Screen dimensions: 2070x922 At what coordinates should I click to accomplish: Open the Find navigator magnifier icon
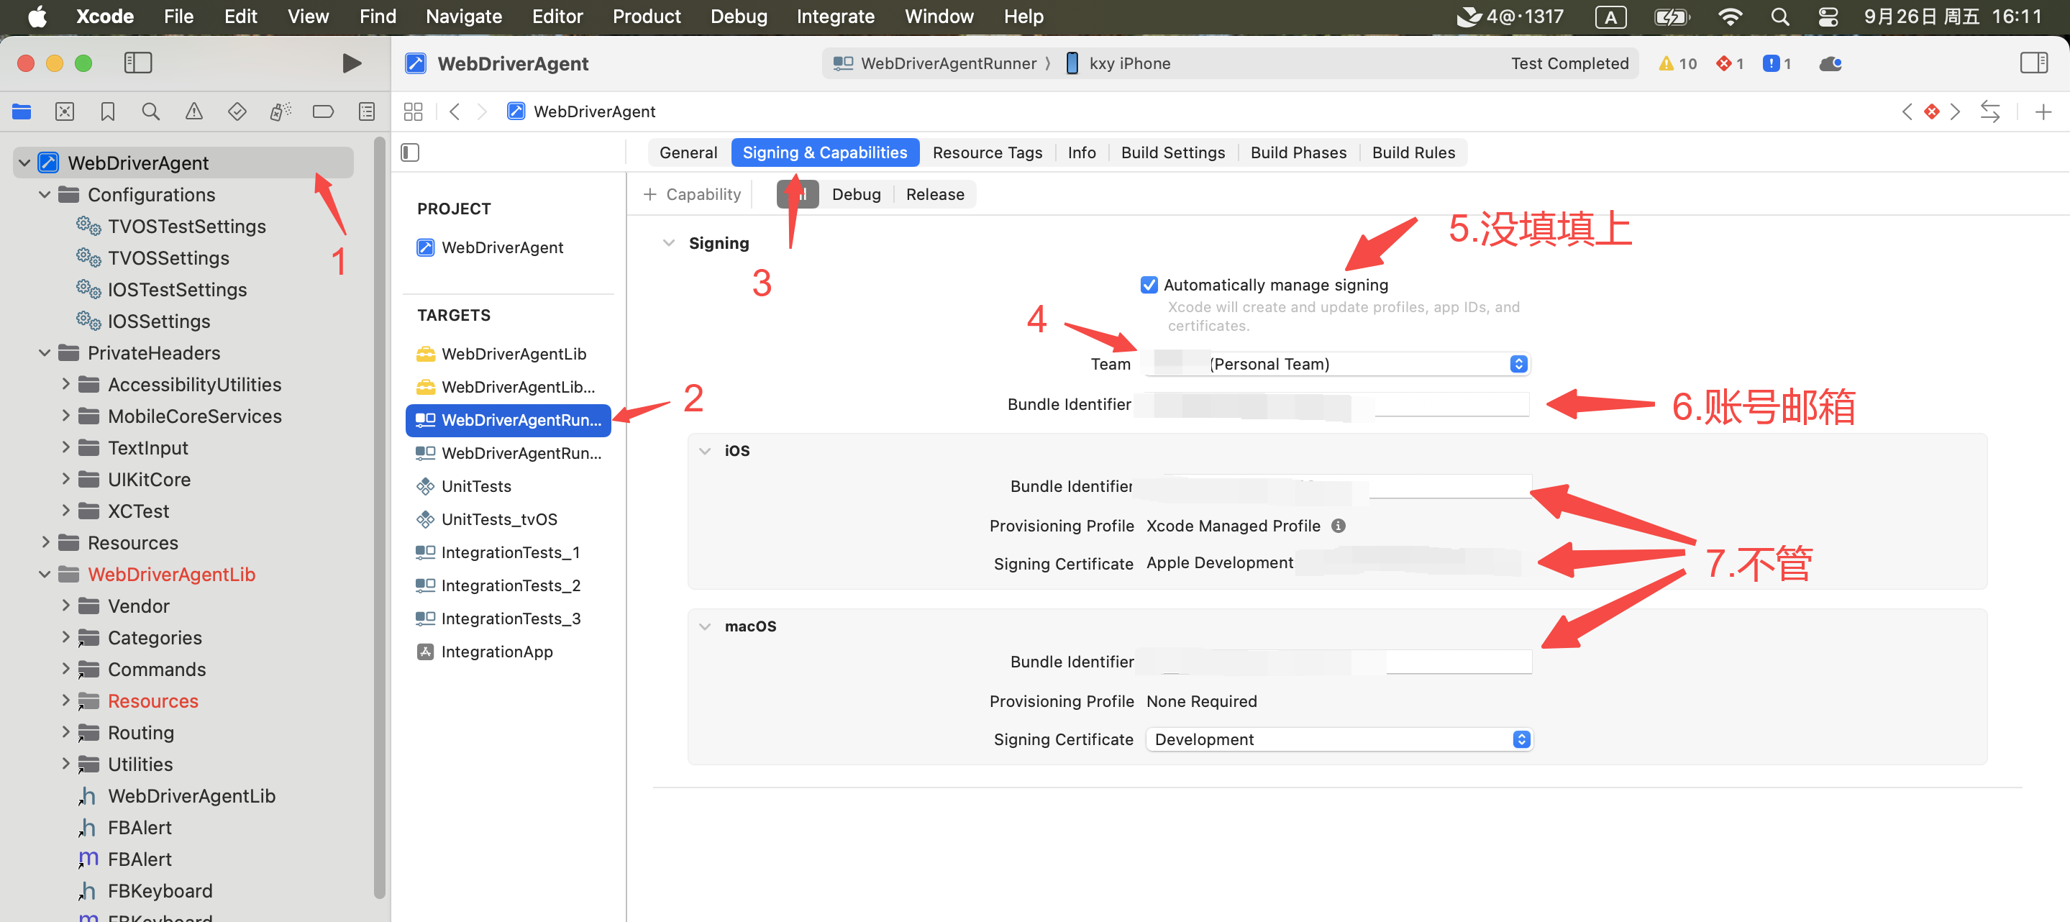[x=150, y=111]
